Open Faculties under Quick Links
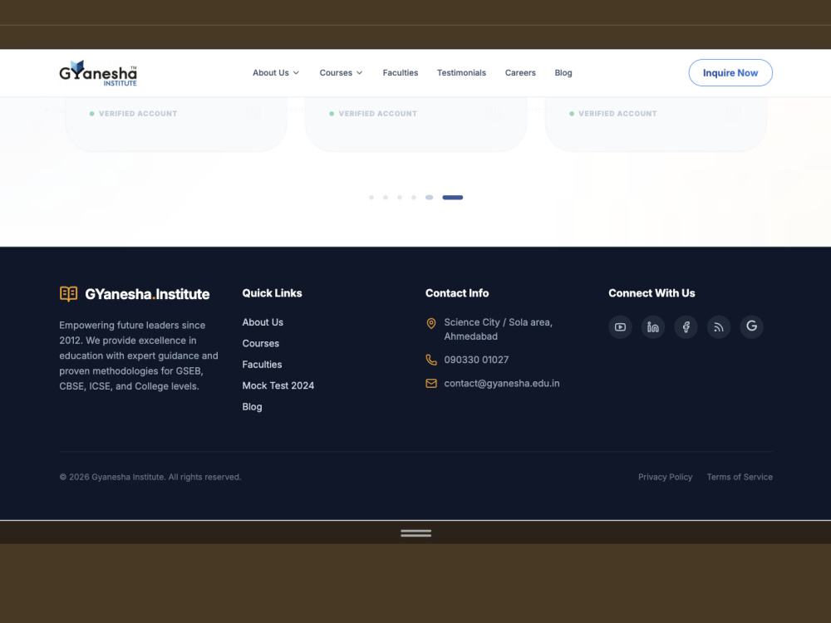This screenshot has height=623, width=831. 262,365
